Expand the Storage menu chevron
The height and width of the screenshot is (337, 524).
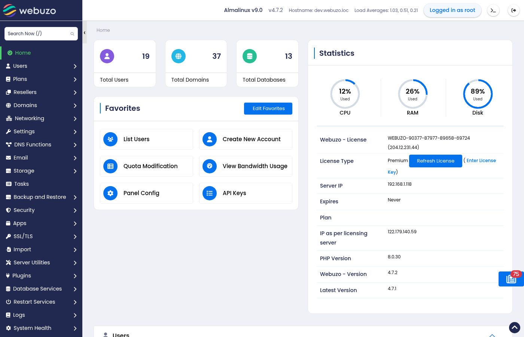point(75,171)
